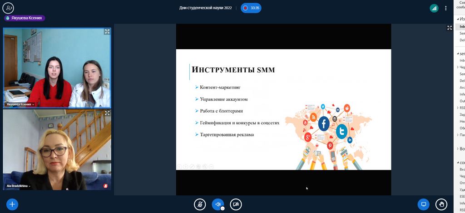Click the bullet Геймификация и конкурсы в соцсетях

pos(240,123)
